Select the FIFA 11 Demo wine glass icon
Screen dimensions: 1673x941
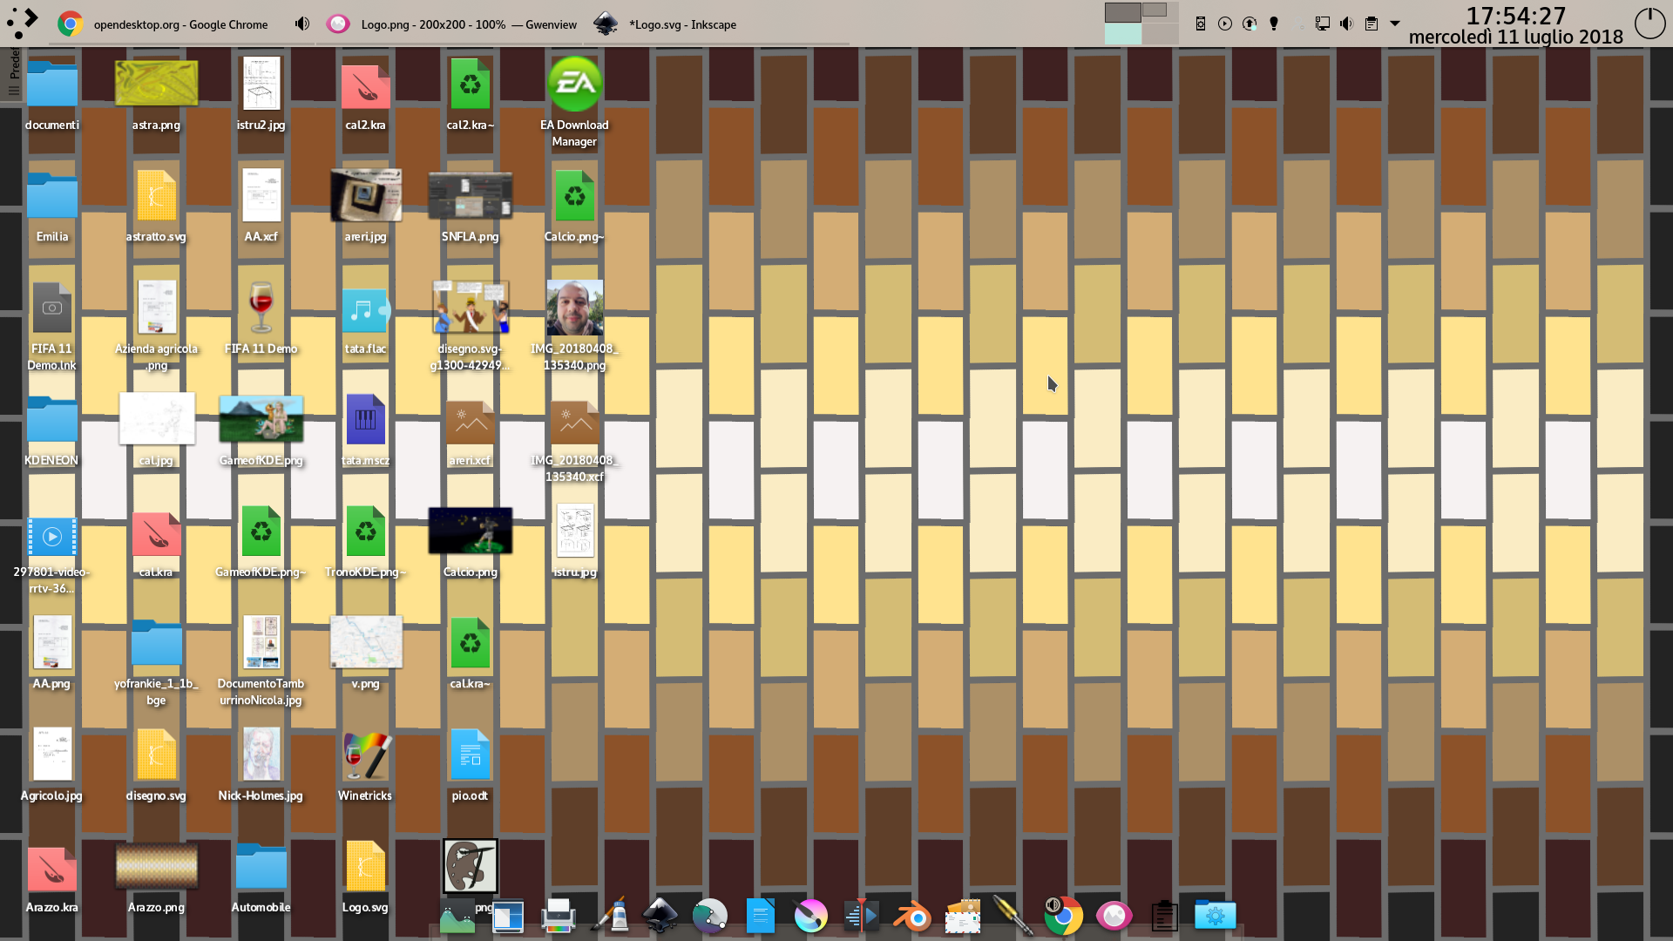261,318
